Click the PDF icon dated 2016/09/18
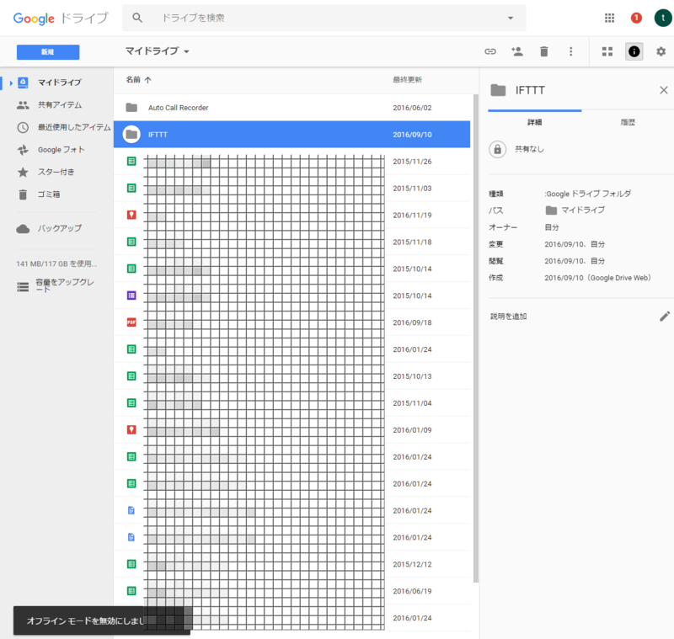The width and height of the screenshot is (674, 639). pyautogui.click(x=131, y=322)
